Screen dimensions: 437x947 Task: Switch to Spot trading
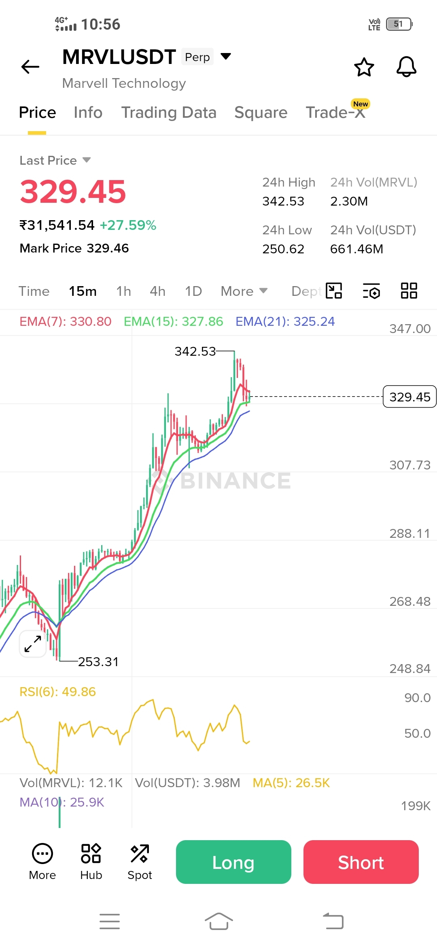140,862
